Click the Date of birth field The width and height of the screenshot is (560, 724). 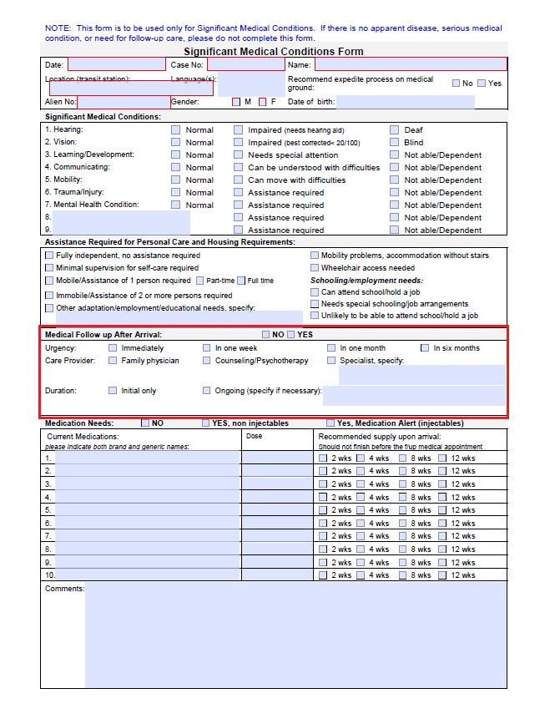[405, 102]
